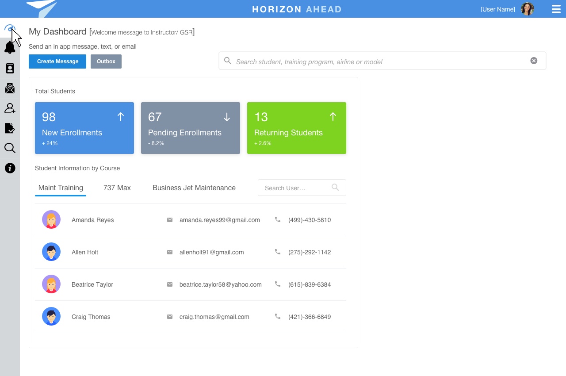Click Beatrice Taylor's email envelope icon
Viewport: 566px width, 376px height.
[170, 284]
